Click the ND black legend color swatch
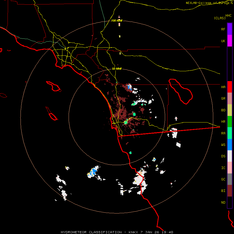 click(x=230, y=202)
